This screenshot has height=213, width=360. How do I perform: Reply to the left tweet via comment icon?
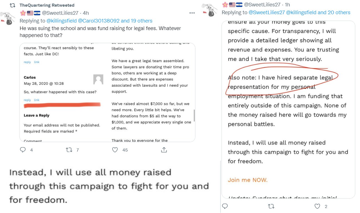23,150
